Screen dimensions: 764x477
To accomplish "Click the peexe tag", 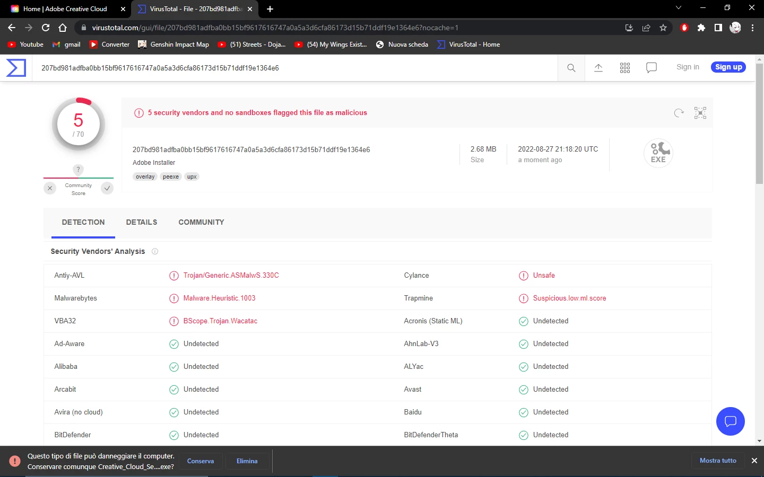I will tap(171, 177).
